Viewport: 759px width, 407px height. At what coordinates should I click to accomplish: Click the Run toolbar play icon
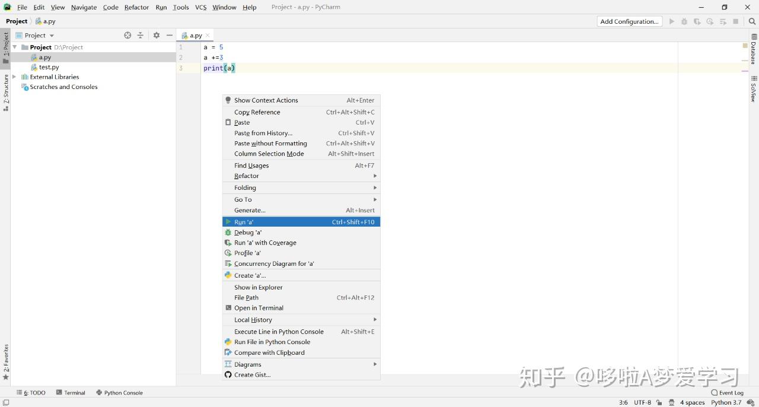point(672,21)
